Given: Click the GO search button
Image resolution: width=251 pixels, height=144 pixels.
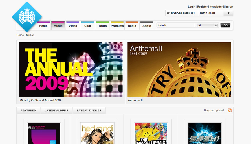Looking at the screenshot, I should coord(226,25).
